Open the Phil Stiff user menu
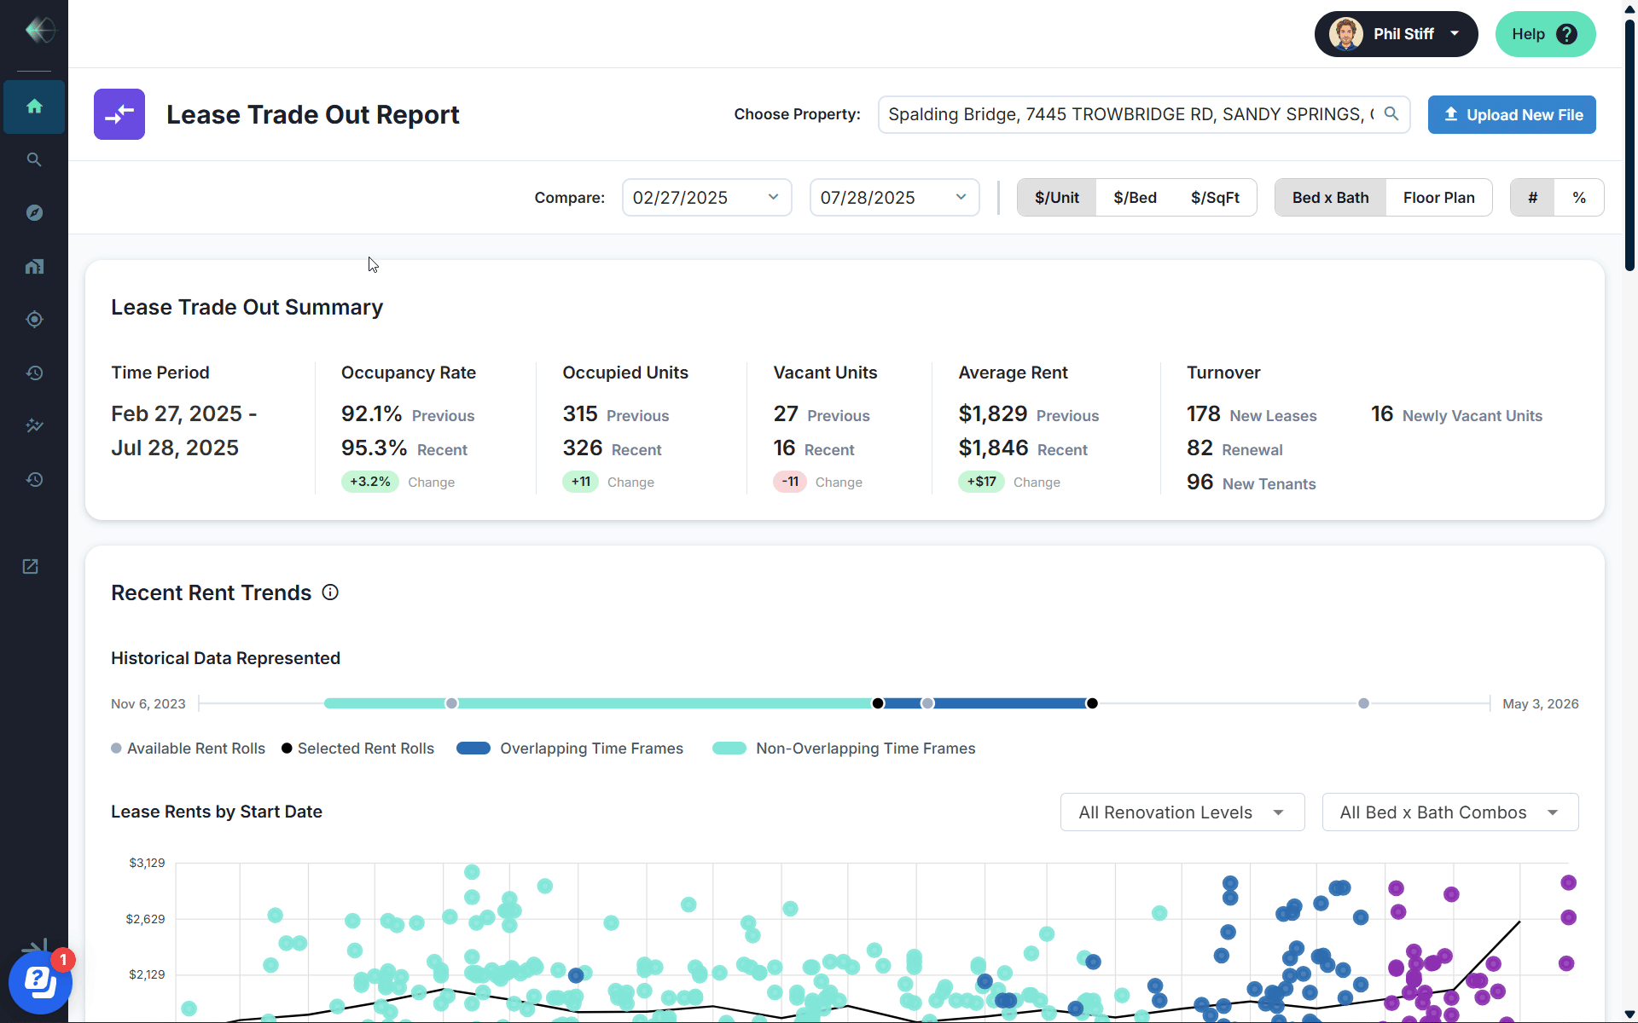The width and height of the screenshot is (1638, 1023). 1396,34
